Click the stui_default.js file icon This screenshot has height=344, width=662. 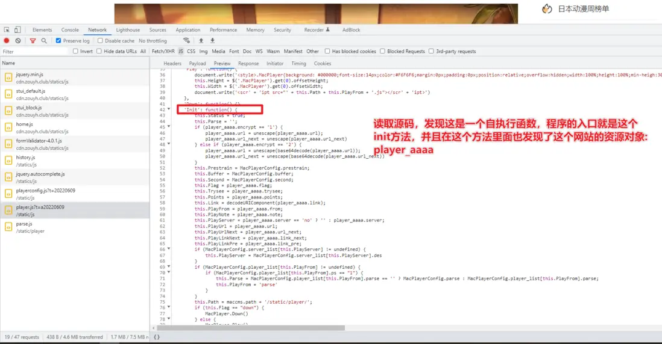point(8,94)
